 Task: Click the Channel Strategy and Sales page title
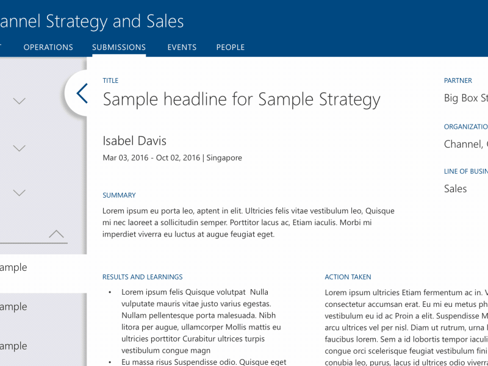pos(91,22)
